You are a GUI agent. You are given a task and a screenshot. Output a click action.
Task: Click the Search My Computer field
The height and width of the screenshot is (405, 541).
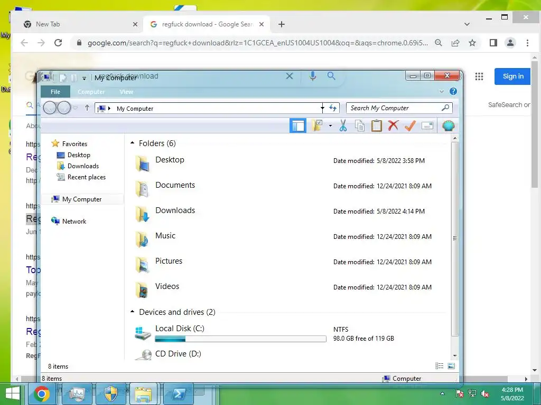point(399,108)
